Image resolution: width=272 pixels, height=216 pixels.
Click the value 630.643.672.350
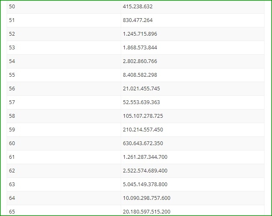[x=143, y=143]
